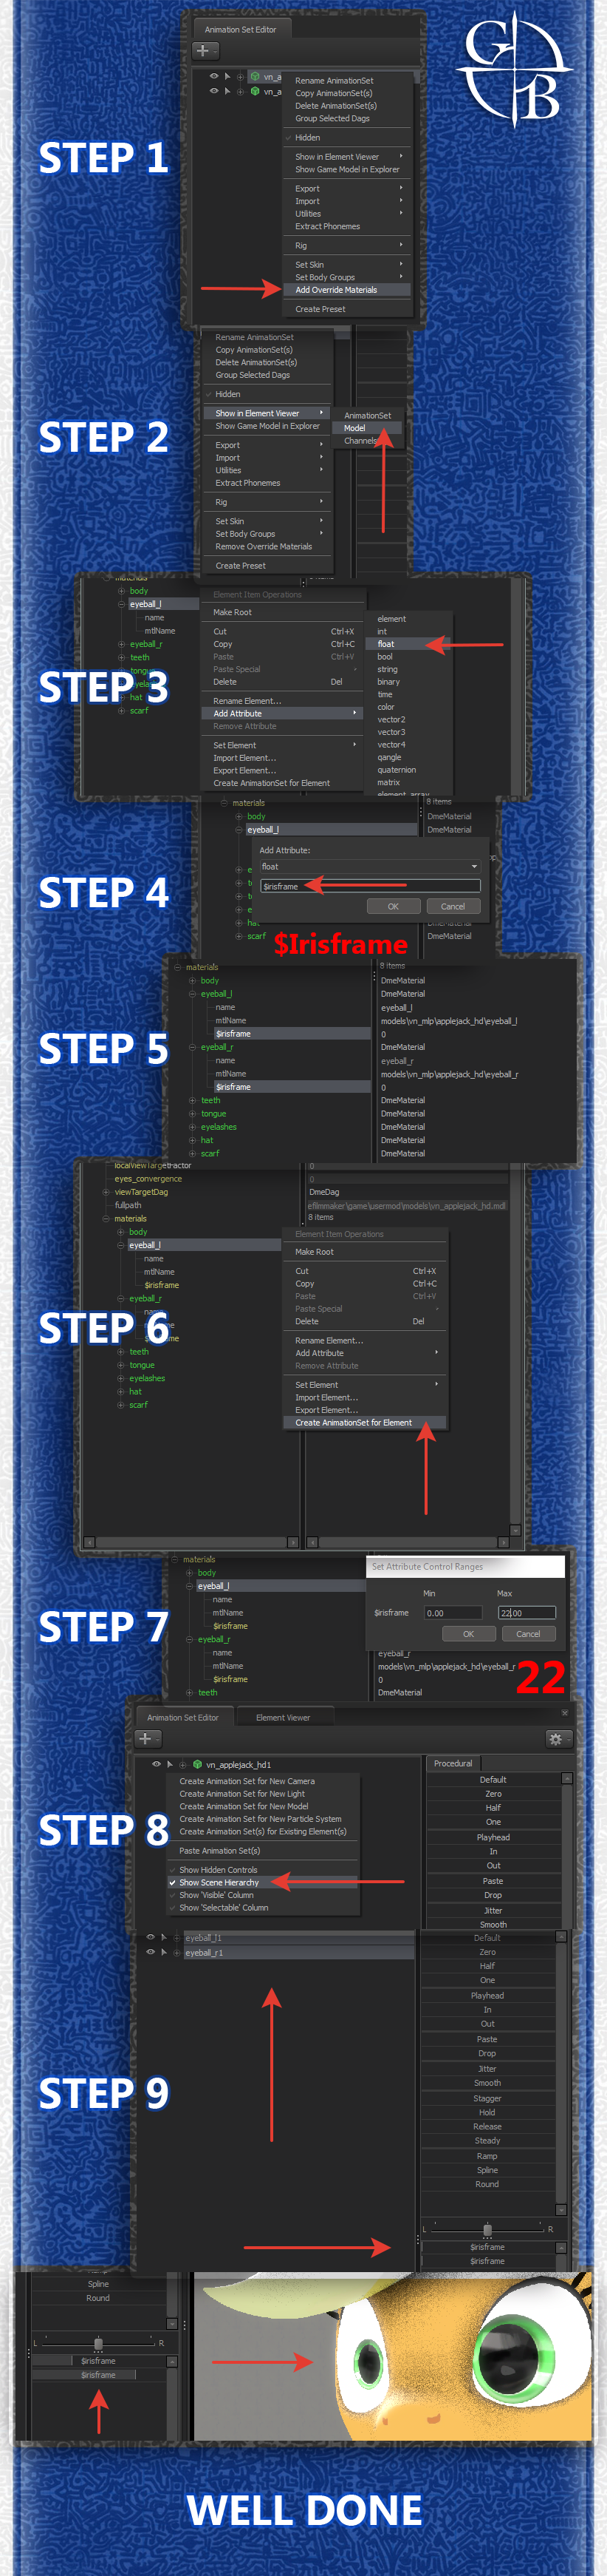This screenshot has height=2576, width=607.
Task: Toggle visibility eye on the top vn_a row
Action: [213, 76]
